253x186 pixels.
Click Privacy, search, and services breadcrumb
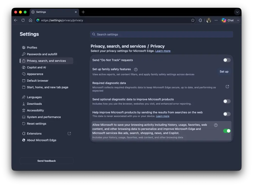[118, 46]
